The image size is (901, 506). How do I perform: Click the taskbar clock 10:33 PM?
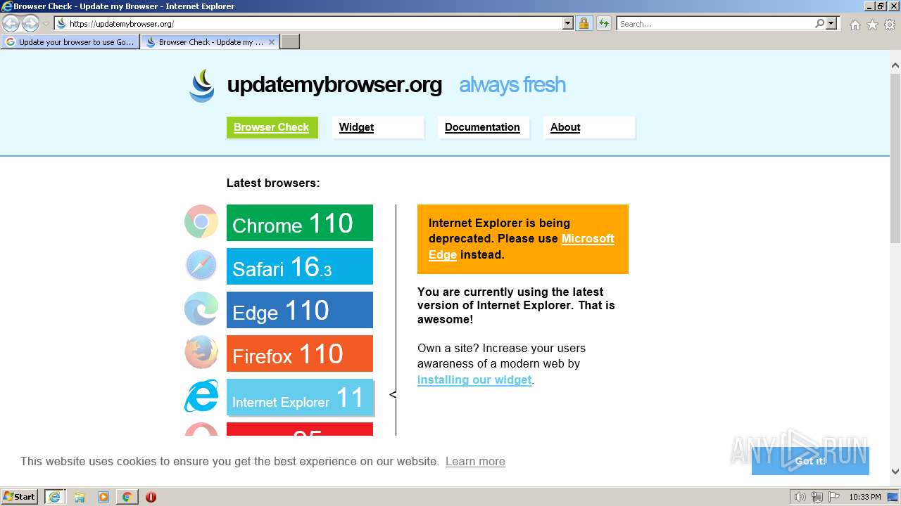tap(864, 497)
